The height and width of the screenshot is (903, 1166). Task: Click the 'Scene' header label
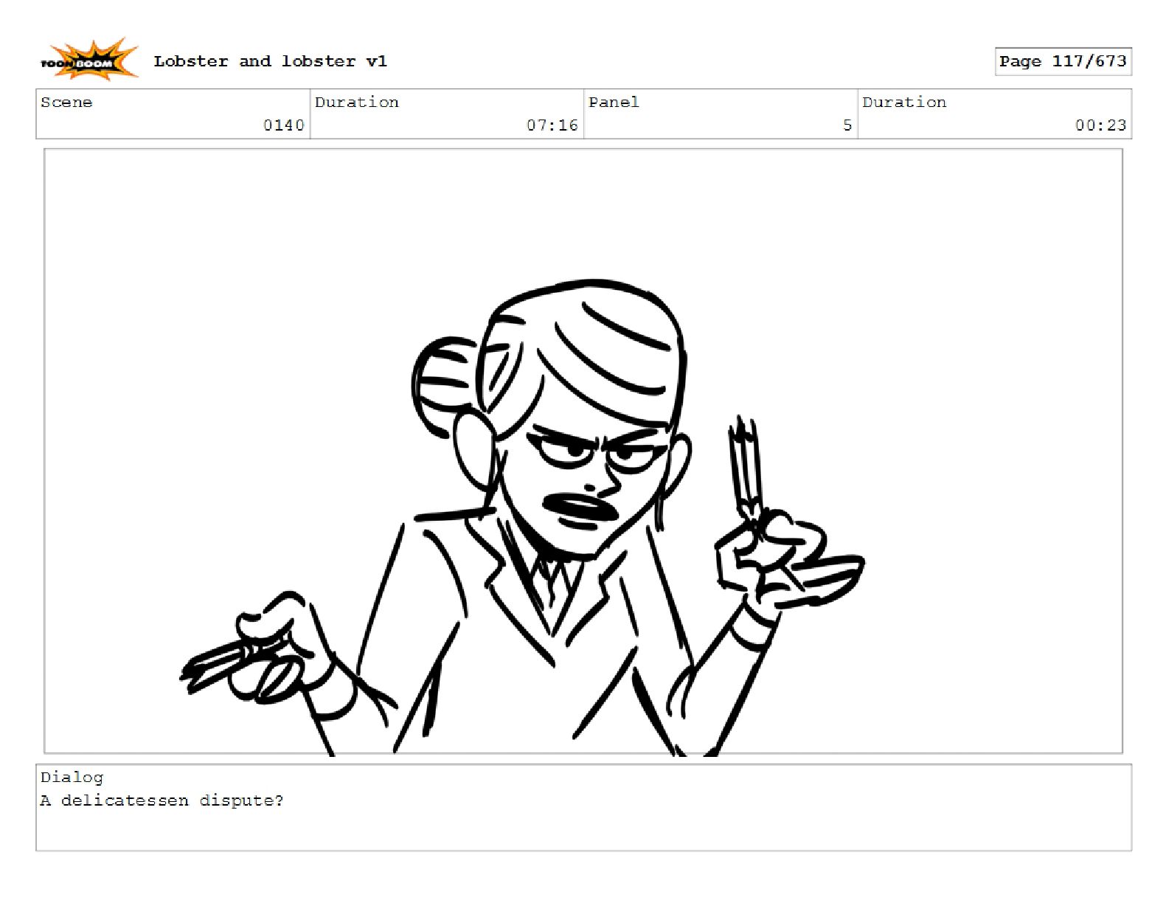point(66,103)
